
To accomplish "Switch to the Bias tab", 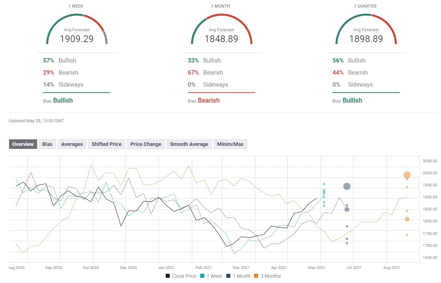I will [47, 144].
